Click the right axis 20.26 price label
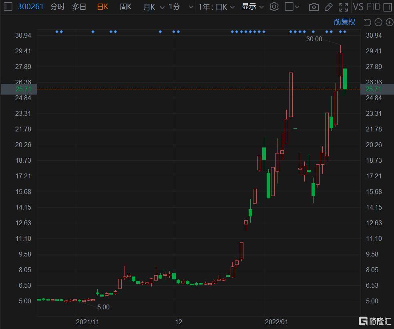 pyautogui.click(x=374, y=145)
